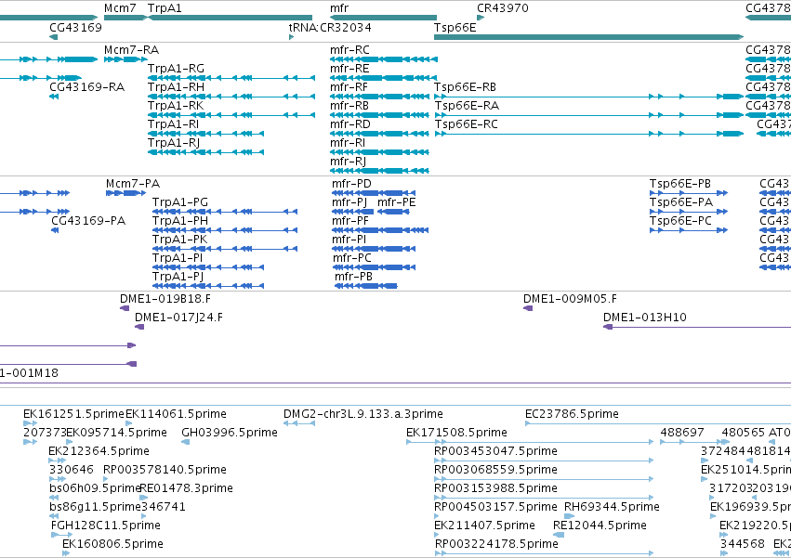Select the FGH128C11.5prime EST

[x=62, y=535]
